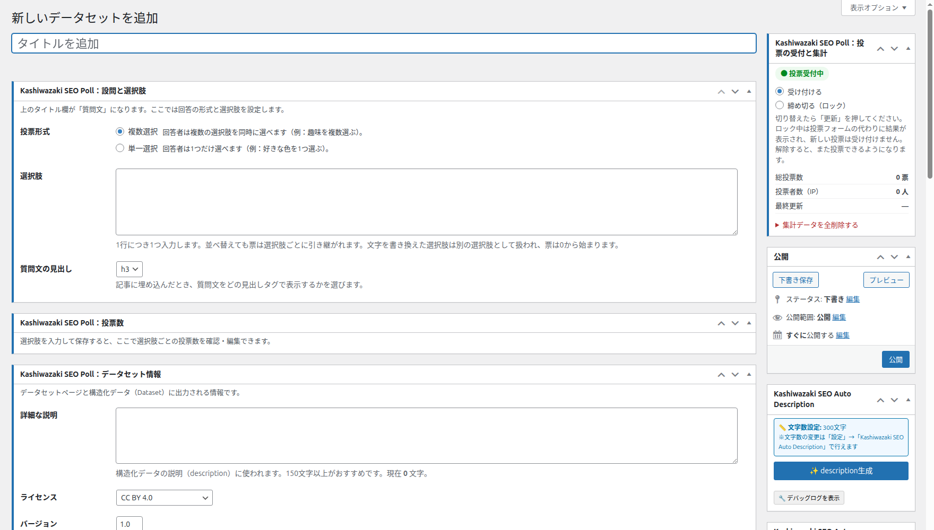Click the 投票受付中 status badge

pos(802,74)
